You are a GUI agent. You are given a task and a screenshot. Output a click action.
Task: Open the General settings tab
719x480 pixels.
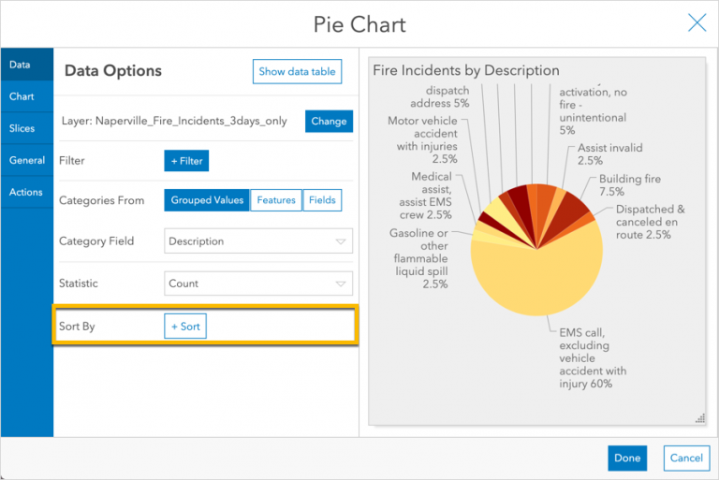tap(27, 160)
